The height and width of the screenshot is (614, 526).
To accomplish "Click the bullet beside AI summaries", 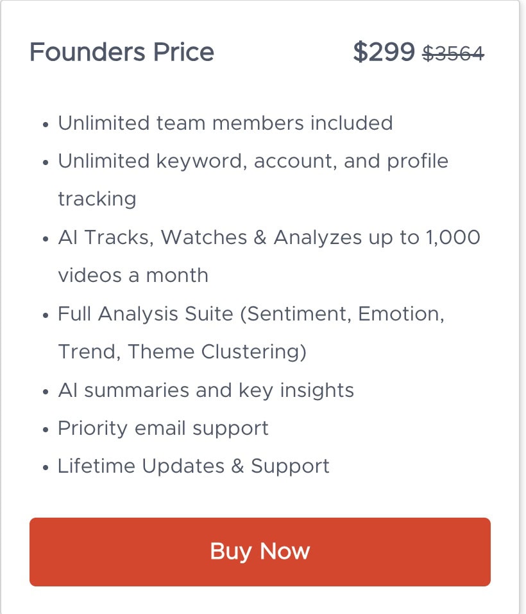I will (45, 391).
